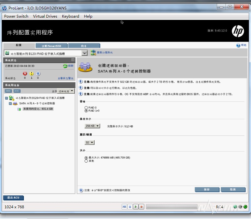The width and height of the screenshot is (251, 219).
Task: Select the 动态智能阵列 B120i RAID tree row
Action: [40, 98]
